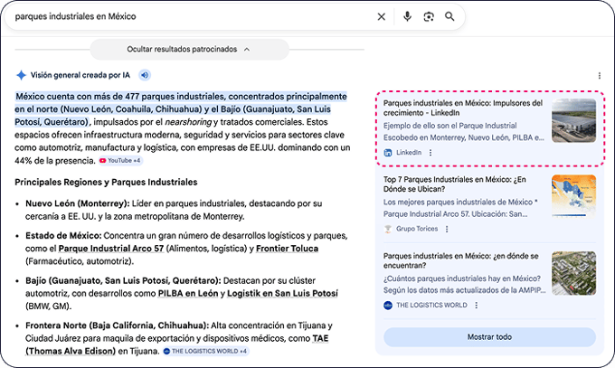The height and width of the screenshot is (368, 615).
Task: Click the Grupo Torices favicon
Action: click(388, 229)
